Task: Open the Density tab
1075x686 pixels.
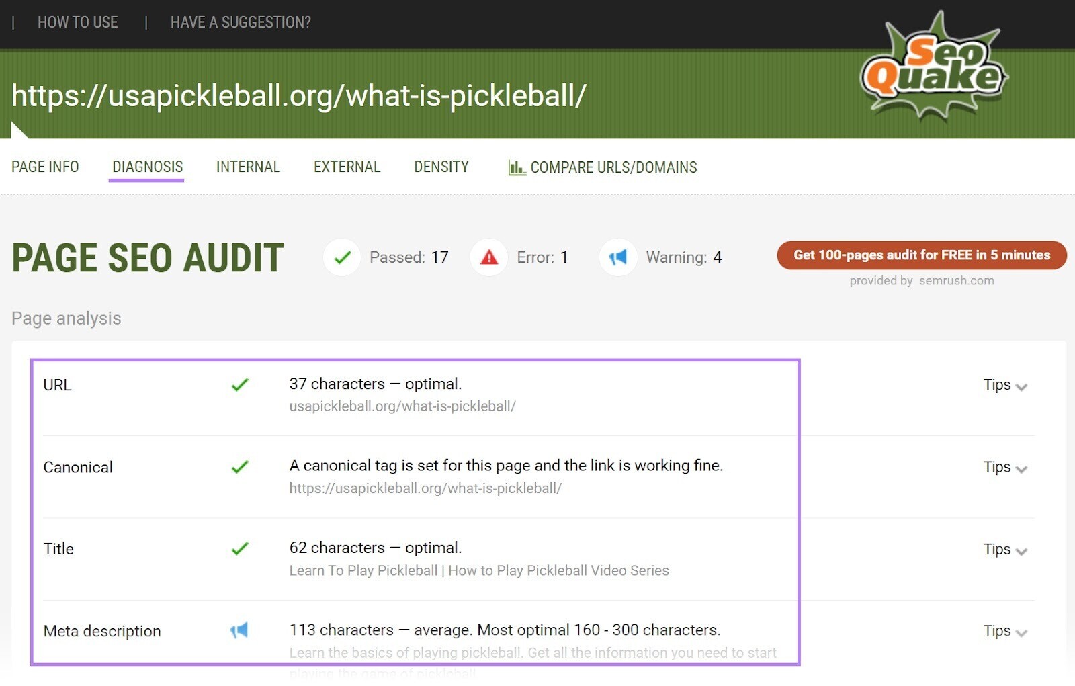Action: 441,167
